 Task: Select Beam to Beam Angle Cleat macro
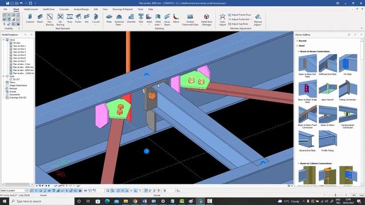307,91
